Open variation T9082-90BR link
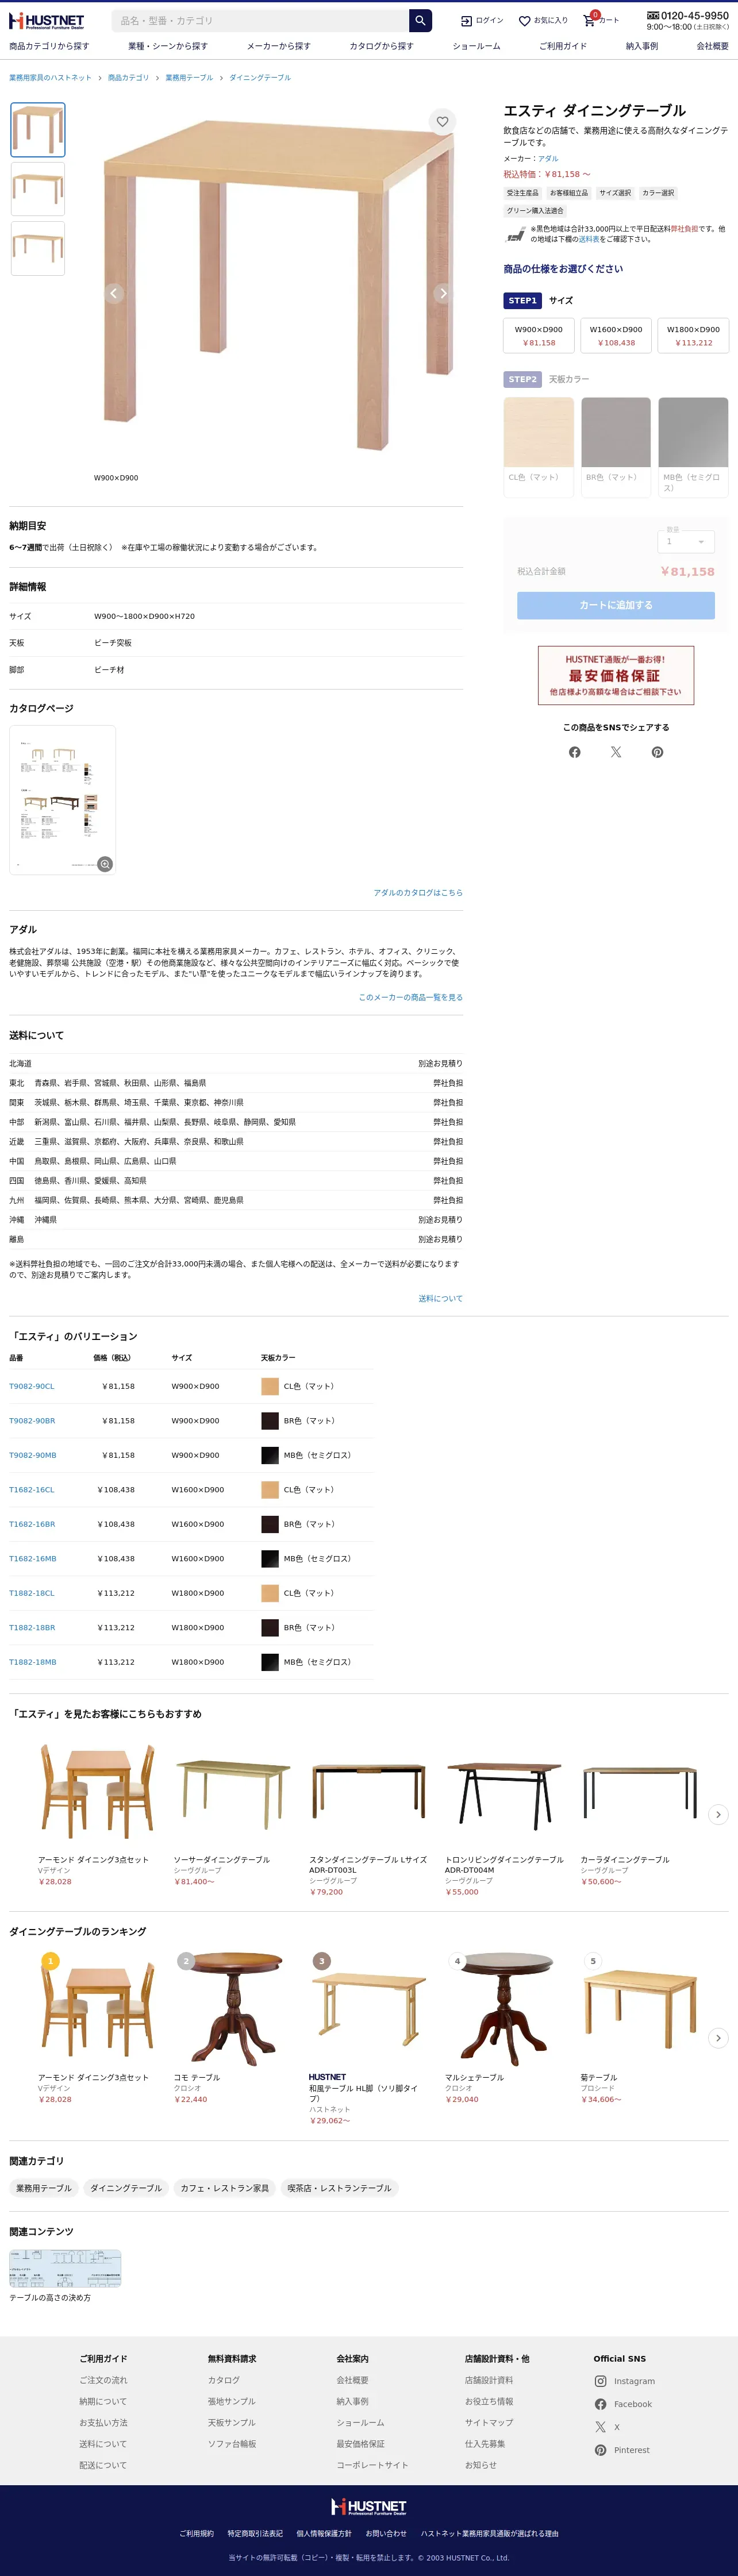The width and height of the screenshot is (738, 2576). point(32,1420)
